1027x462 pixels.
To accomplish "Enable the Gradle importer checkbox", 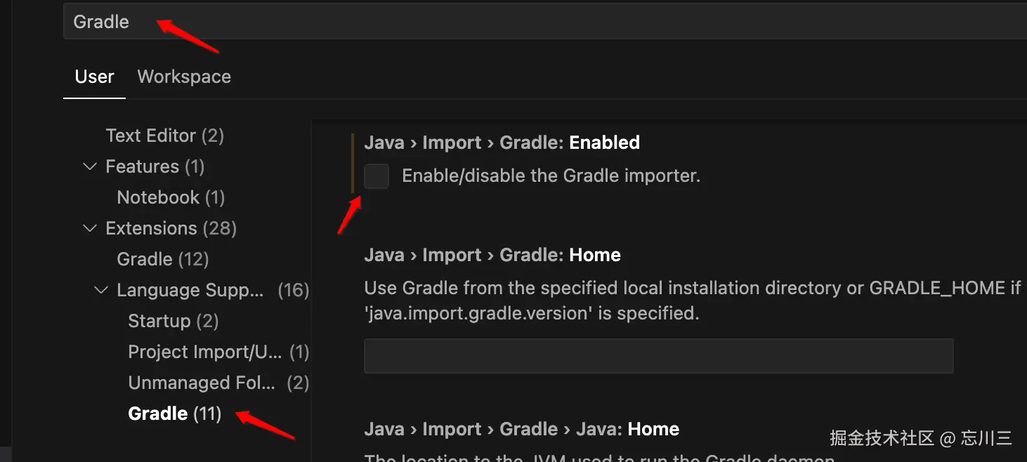I will pyautogui.click(x=377, y=176).
